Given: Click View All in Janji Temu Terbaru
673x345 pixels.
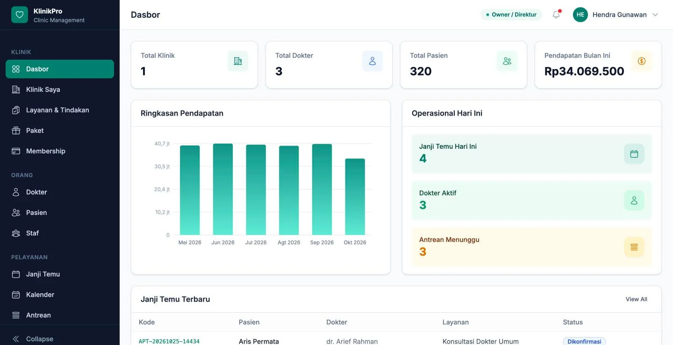Looking at the screenshot, I should pos(637,299).
